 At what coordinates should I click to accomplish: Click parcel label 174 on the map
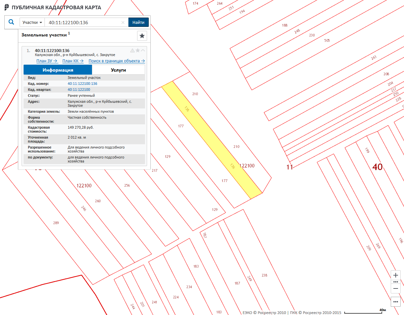(x=195, y=3)
